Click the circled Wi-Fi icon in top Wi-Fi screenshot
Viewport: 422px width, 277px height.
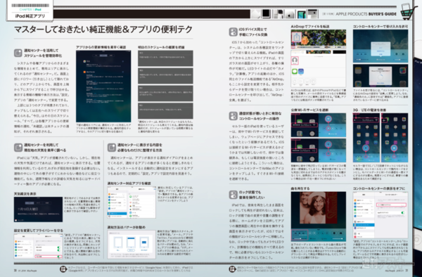[x=328, y=119]
